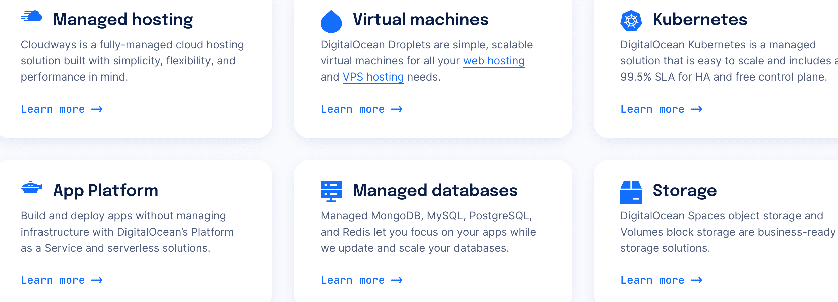This screenshot has width=838, height=302.
Task: Click the text 'DigitalOcean Droplets are simple, scalable'
Action: pos(427,45)
